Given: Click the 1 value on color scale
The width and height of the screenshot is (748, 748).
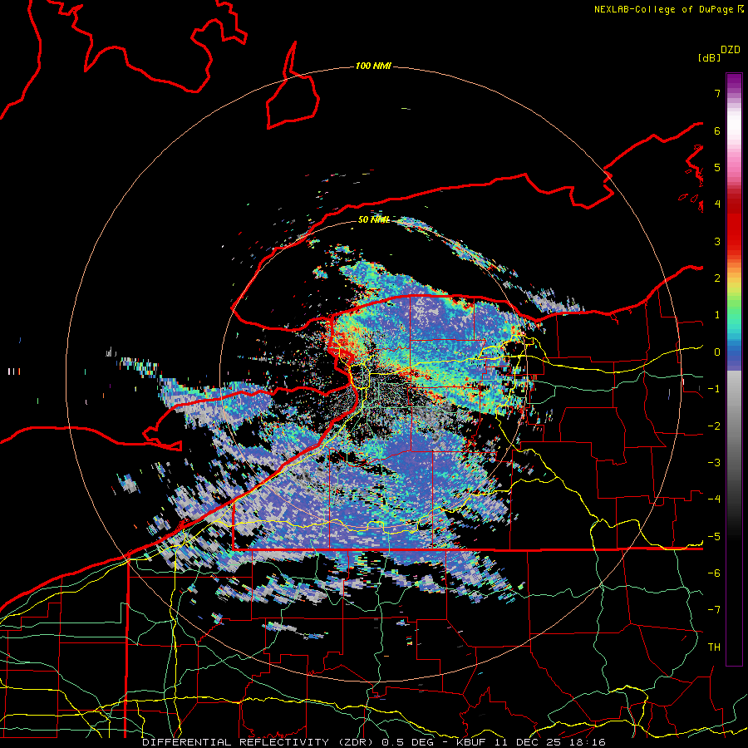Looking at the screenshot, I should 717,315.
